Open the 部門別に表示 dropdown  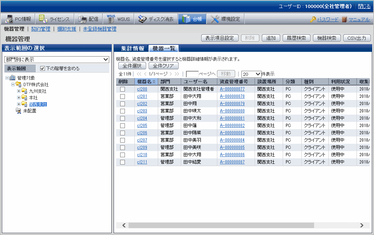coord(57,59)
